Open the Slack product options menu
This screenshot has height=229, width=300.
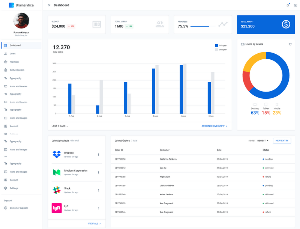coord(99,190)
